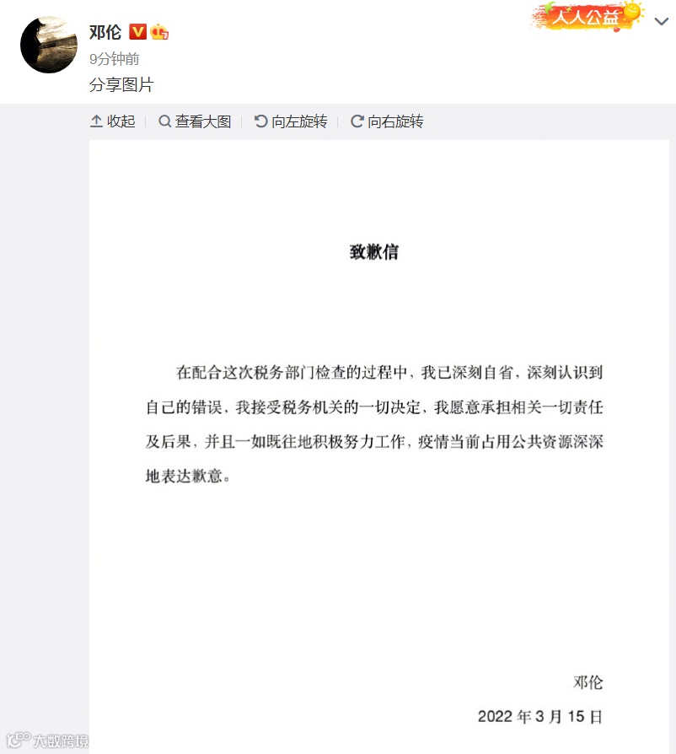Click the magnifier icon for 查看大图

pyautogui.click(x=165, y=121)
